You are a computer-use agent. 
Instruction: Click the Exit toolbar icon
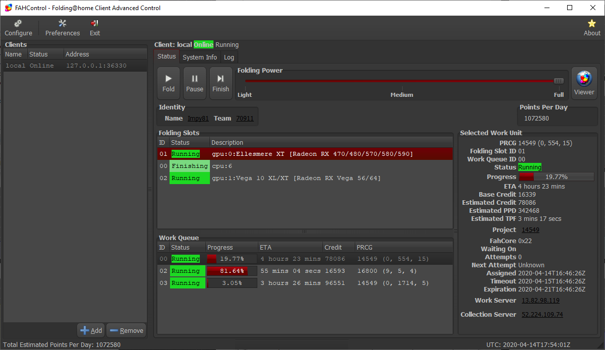click(x=95, y=28)
